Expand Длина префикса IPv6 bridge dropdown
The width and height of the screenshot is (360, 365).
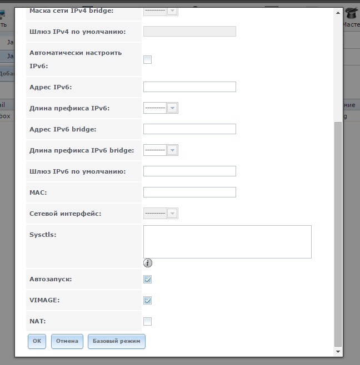161,150
